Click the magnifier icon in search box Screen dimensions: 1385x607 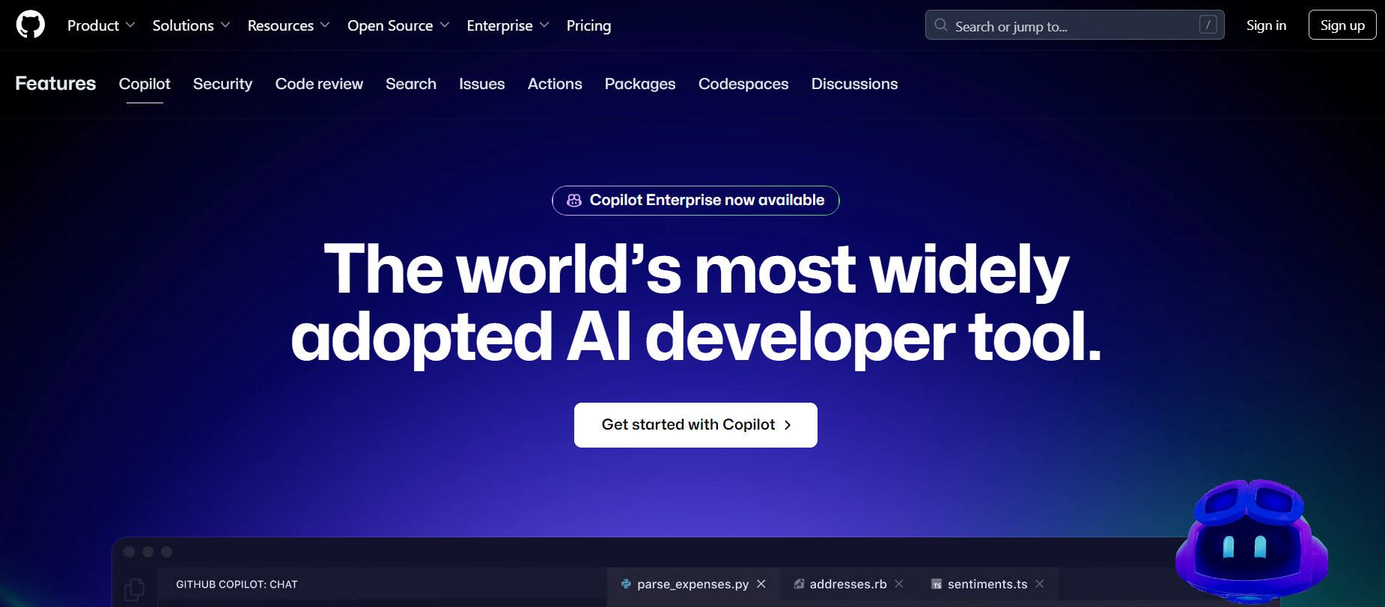(x=941, y=25)
